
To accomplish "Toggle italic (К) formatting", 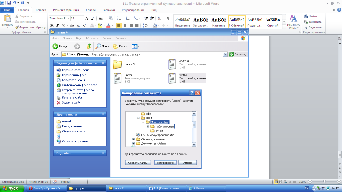I will 58,25.
